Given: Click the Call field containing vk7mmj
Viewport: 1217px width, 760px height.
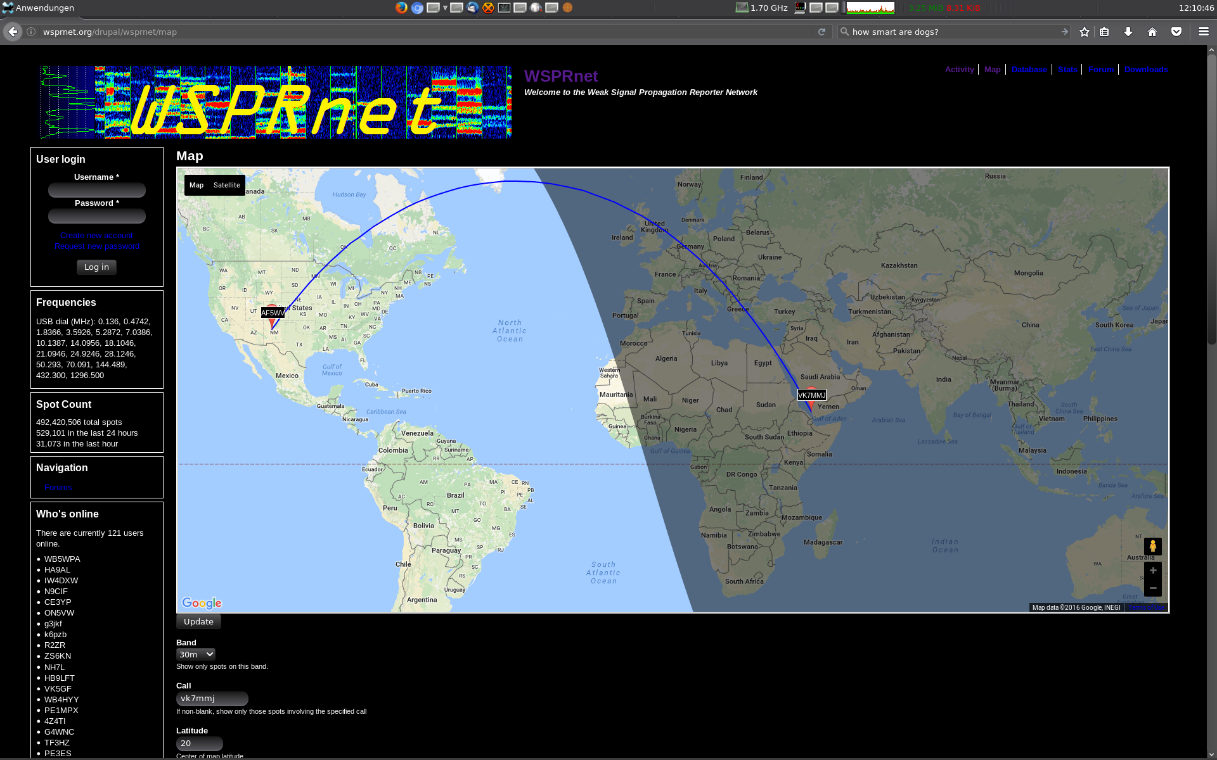Looking at the screenshot, I should [x=212, y=698].
